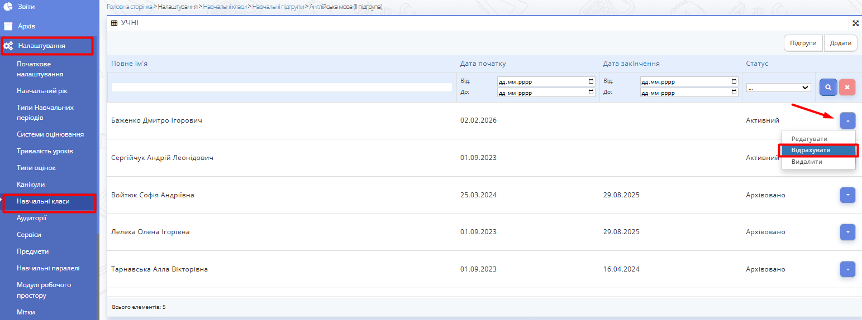Choose Редагувати from the dropdown menu
862x320 pixels.
(809, 139)
